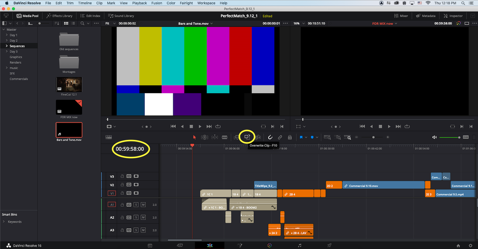Screen dimensions: 478x249
Task: Open the viewer zoom Fit dropdown
Action: click(x=110, y=23)
